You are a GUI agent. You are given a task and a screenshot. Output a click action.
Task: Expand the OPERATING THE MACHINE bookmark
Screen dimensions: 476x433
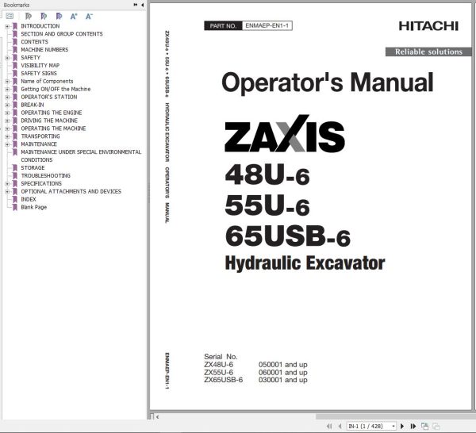[x=7, y=129]
